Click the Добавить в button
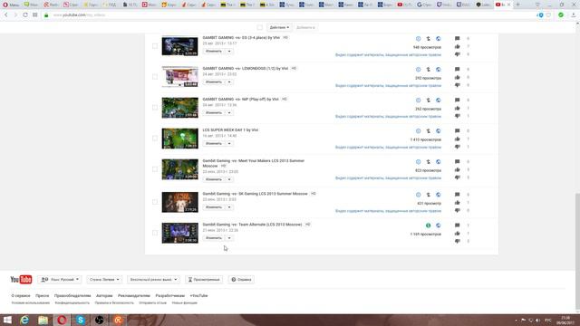This screenshot has width=580, height=326. coord(305,27)
